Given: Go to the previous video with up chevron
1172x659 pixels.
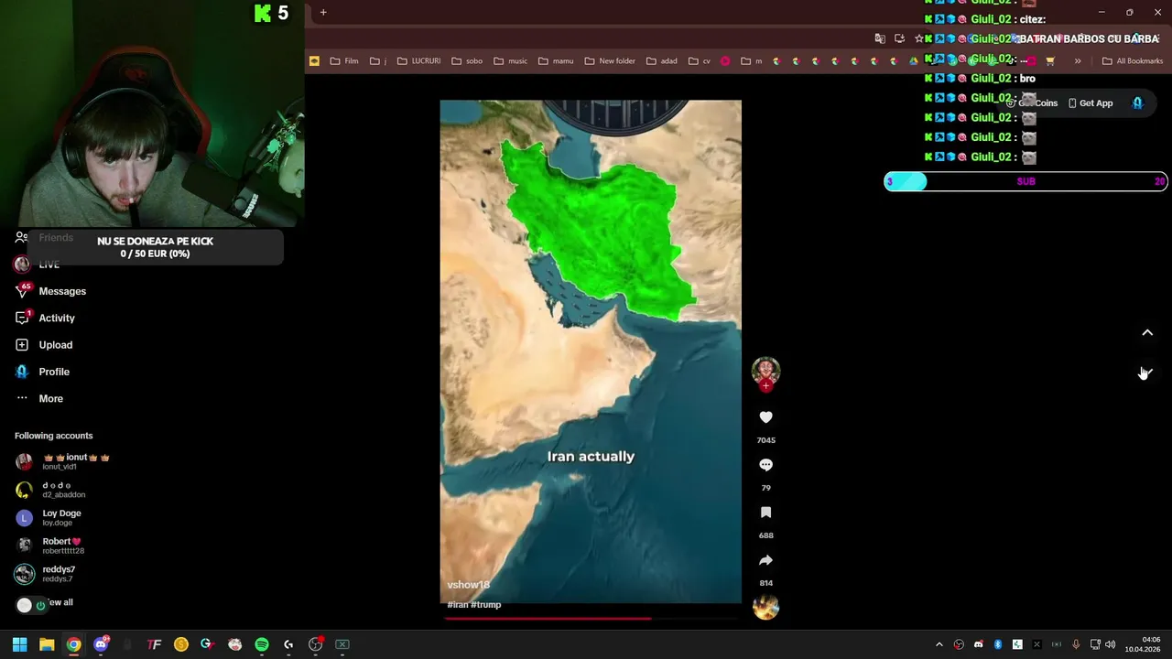Looking at the screenshot, I should coord(1147,333).
